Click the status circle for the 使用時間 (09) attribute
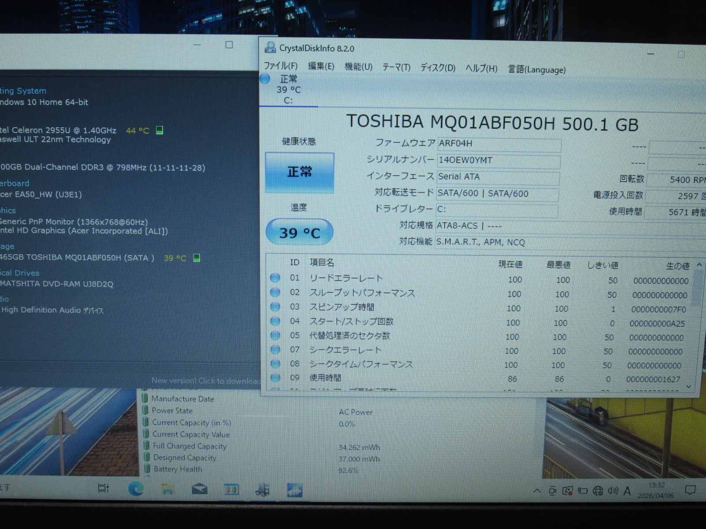The height and width of the screenshot is (529, 706). pyautogui.click(x=275, y=378)
